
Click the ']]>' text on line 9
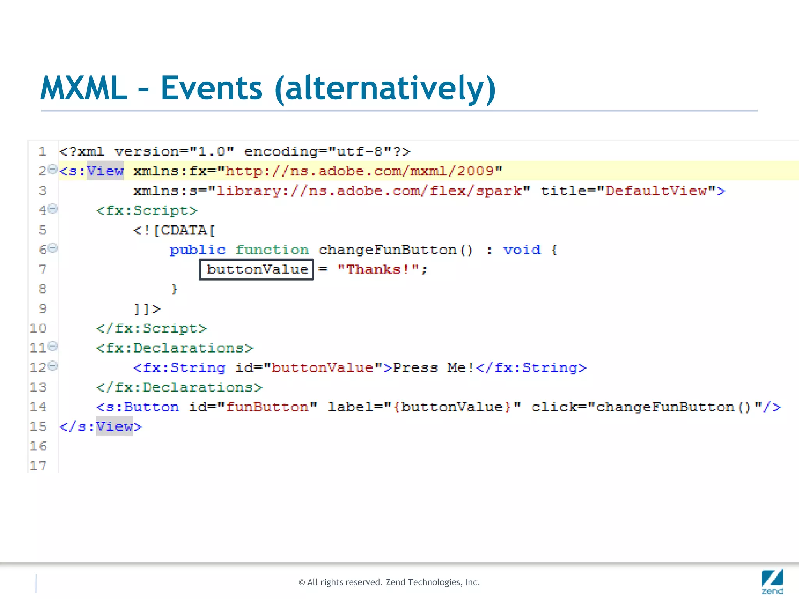[x=147, y=309]
